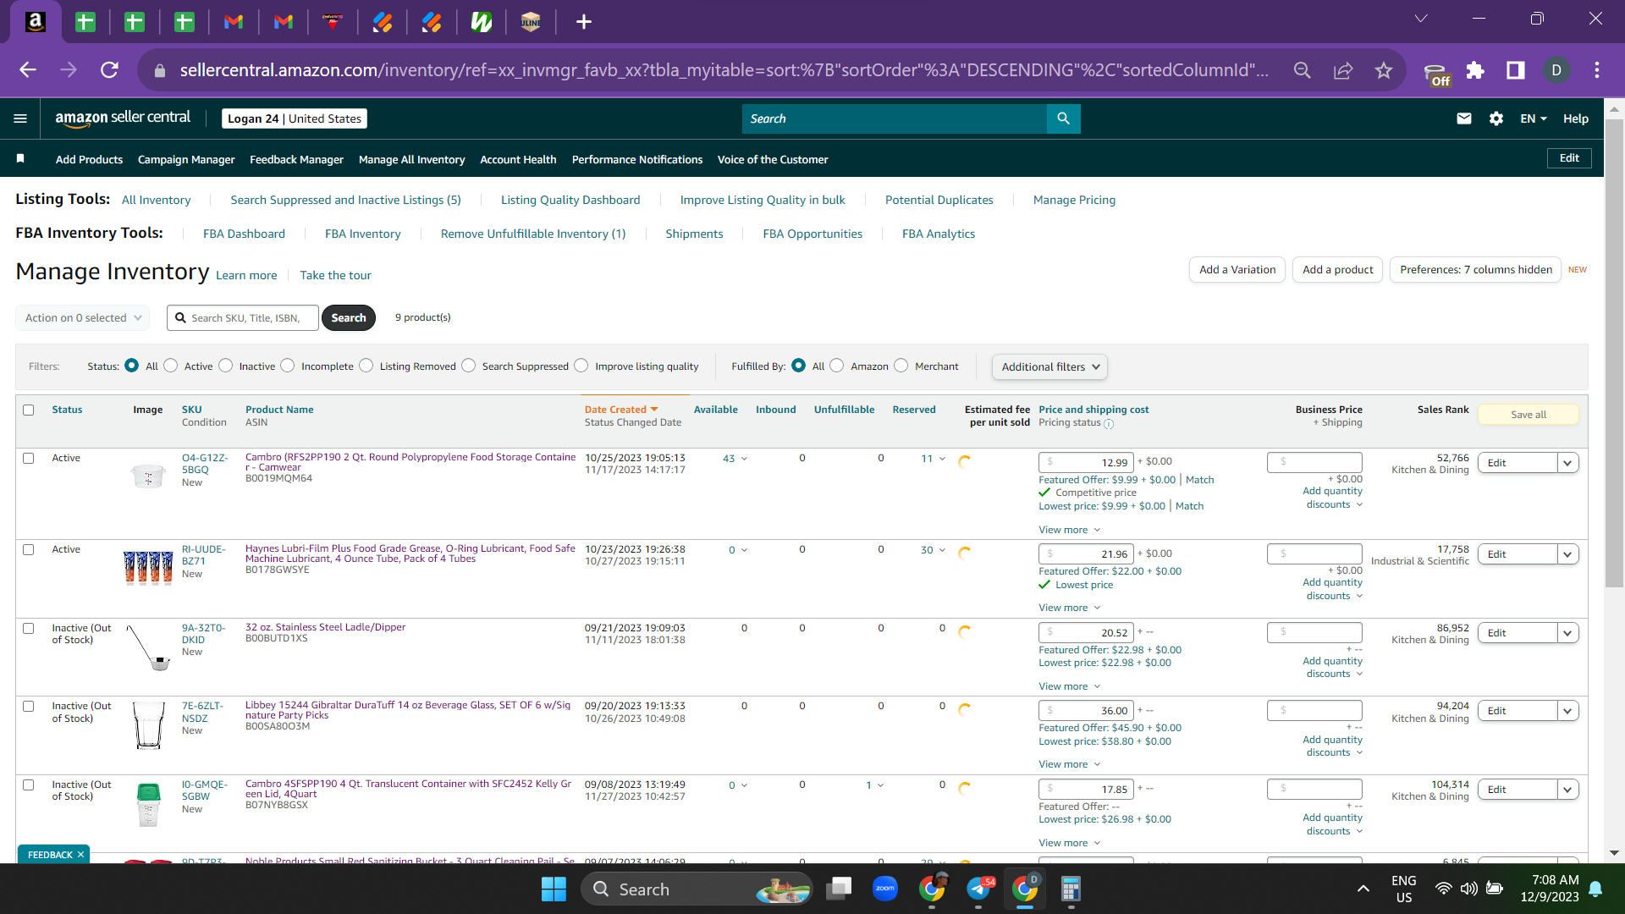1625x914 pixels.
Task: Filter by Fulfilled By Merchant radio
Action: pyautogui.click(x=901, y=366)
